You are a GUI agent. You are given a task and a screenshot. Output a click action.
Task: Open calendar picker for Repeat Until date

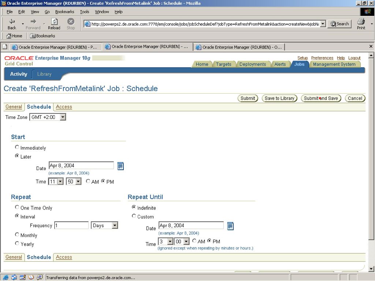pyautogui.click(x=230, y=226)
